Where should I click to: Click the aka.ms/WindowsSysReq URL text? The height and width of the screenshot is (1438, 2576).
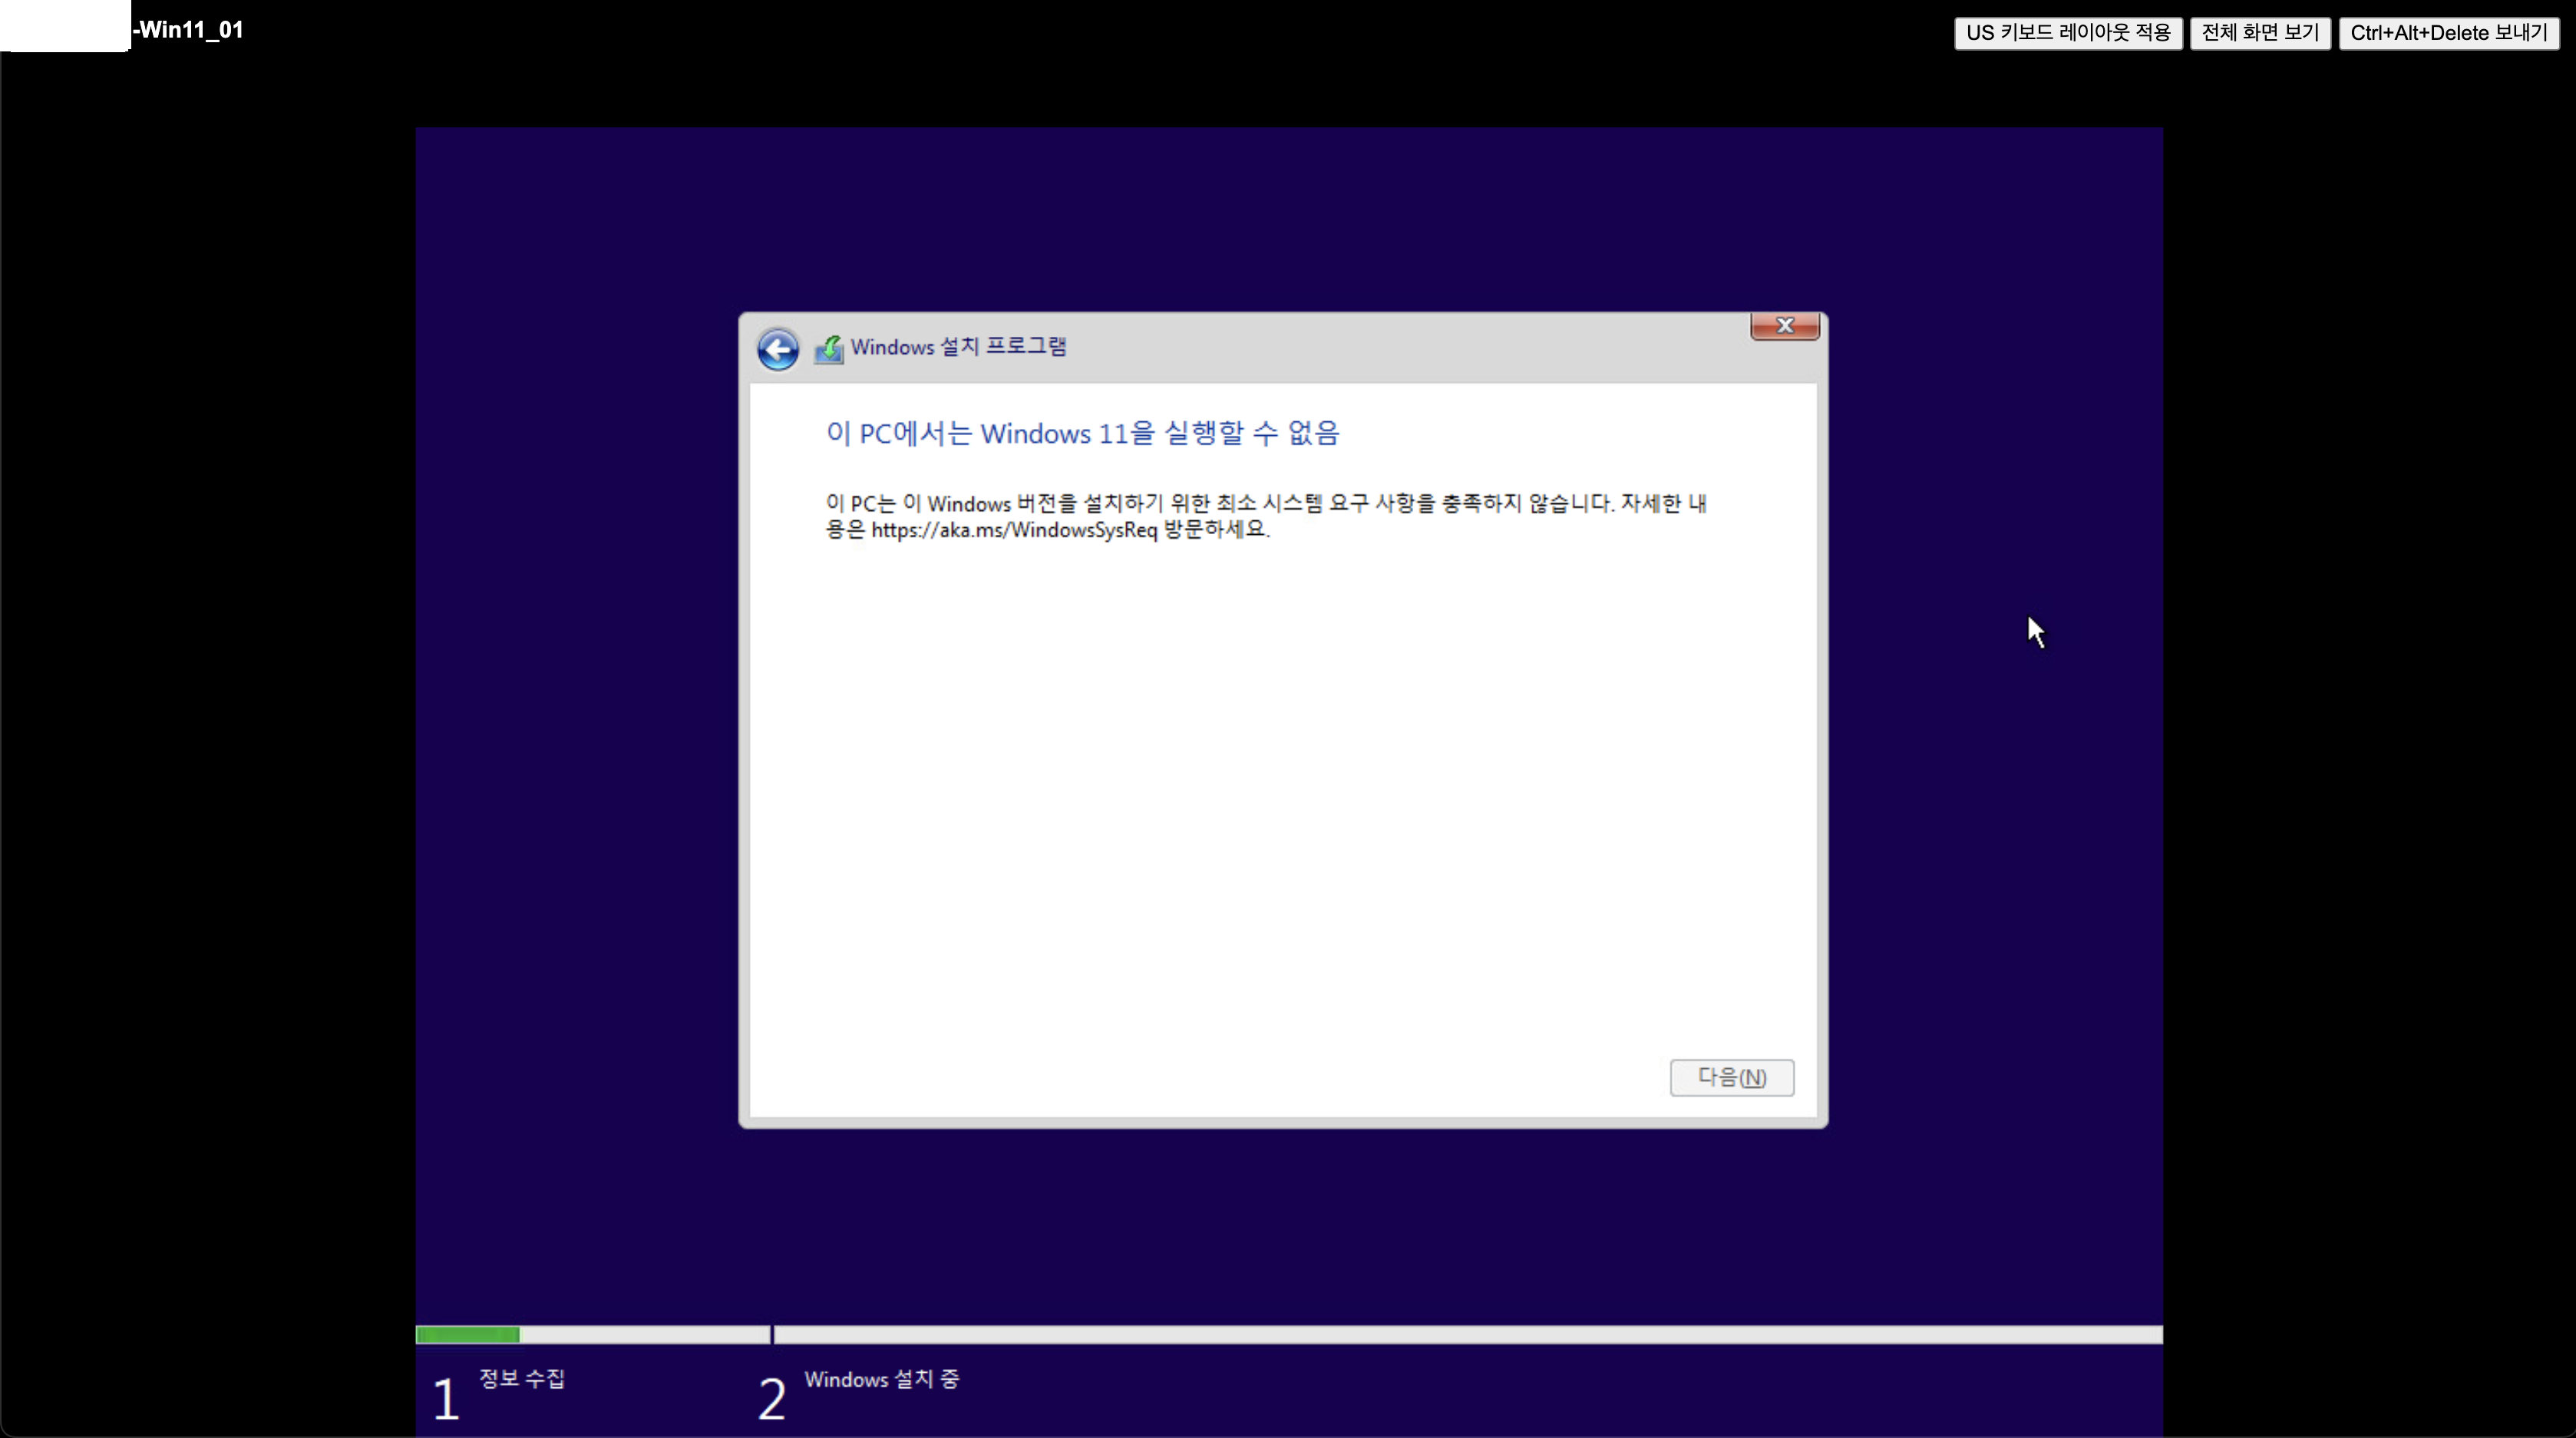tap(1013, 530)
